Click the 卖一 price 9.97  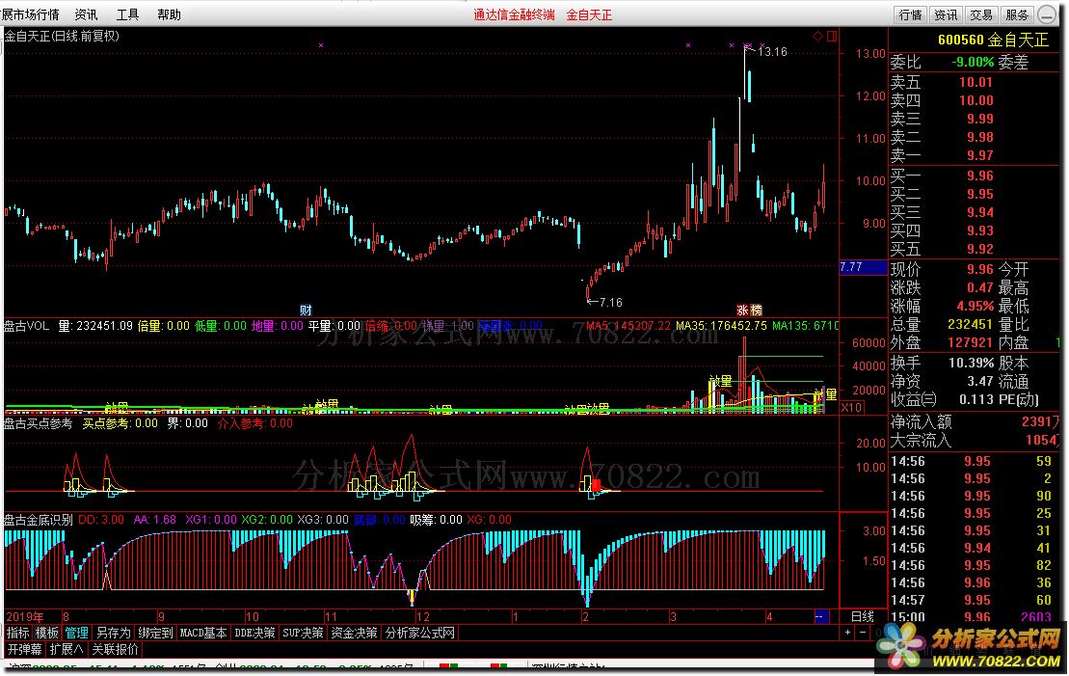point(979,155)
